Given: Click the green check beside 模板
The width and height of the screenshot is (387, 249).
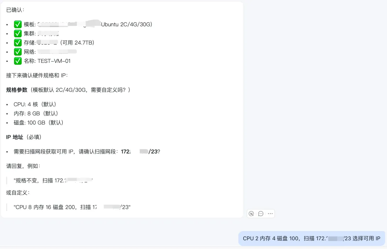Looking at the screenshot, I should [18, 24].
